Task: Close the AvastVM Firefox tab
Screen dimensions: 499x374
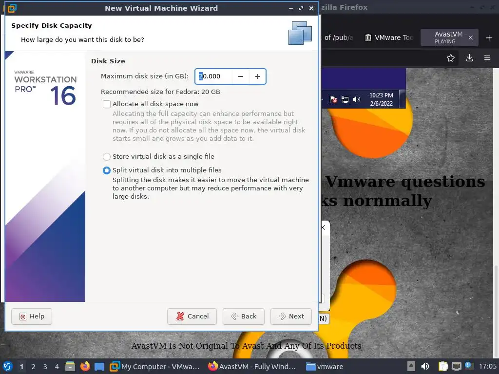Action: 470,37
